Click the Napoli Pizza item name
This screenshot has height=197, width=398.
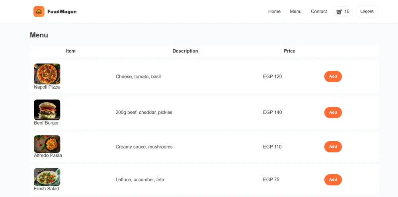coord(47,87)
